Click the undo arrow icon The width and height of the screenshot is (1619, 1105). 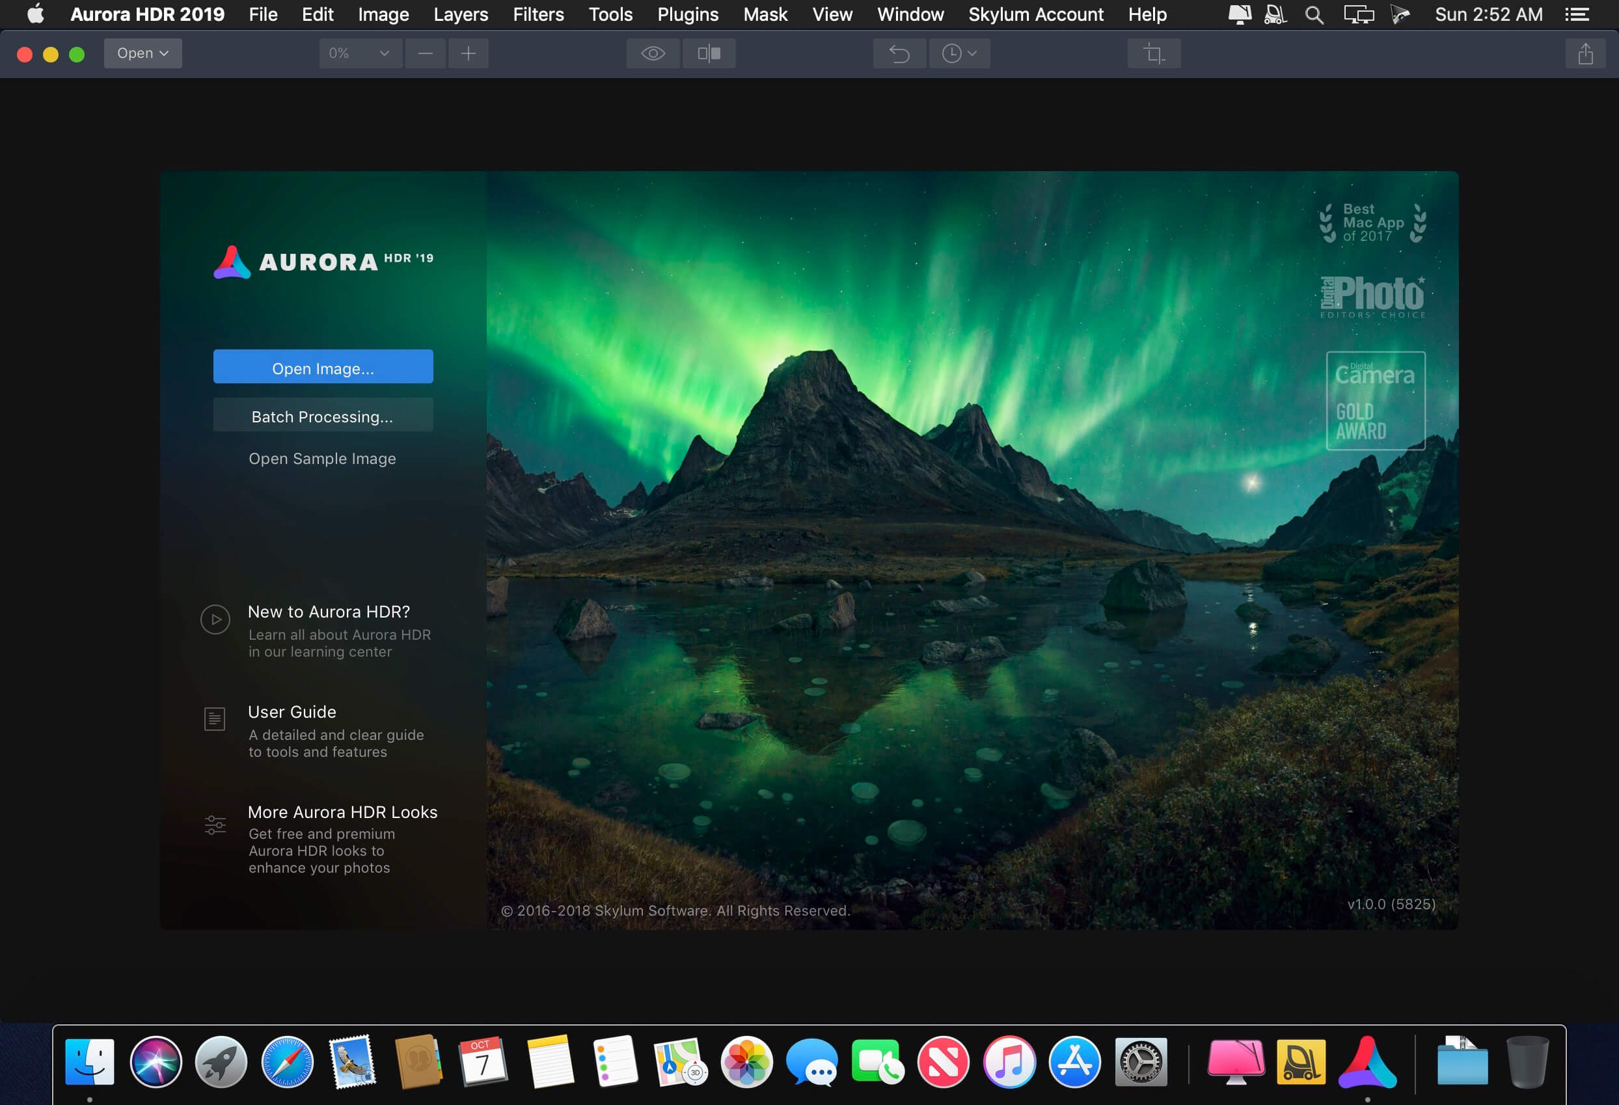point(899,53)
